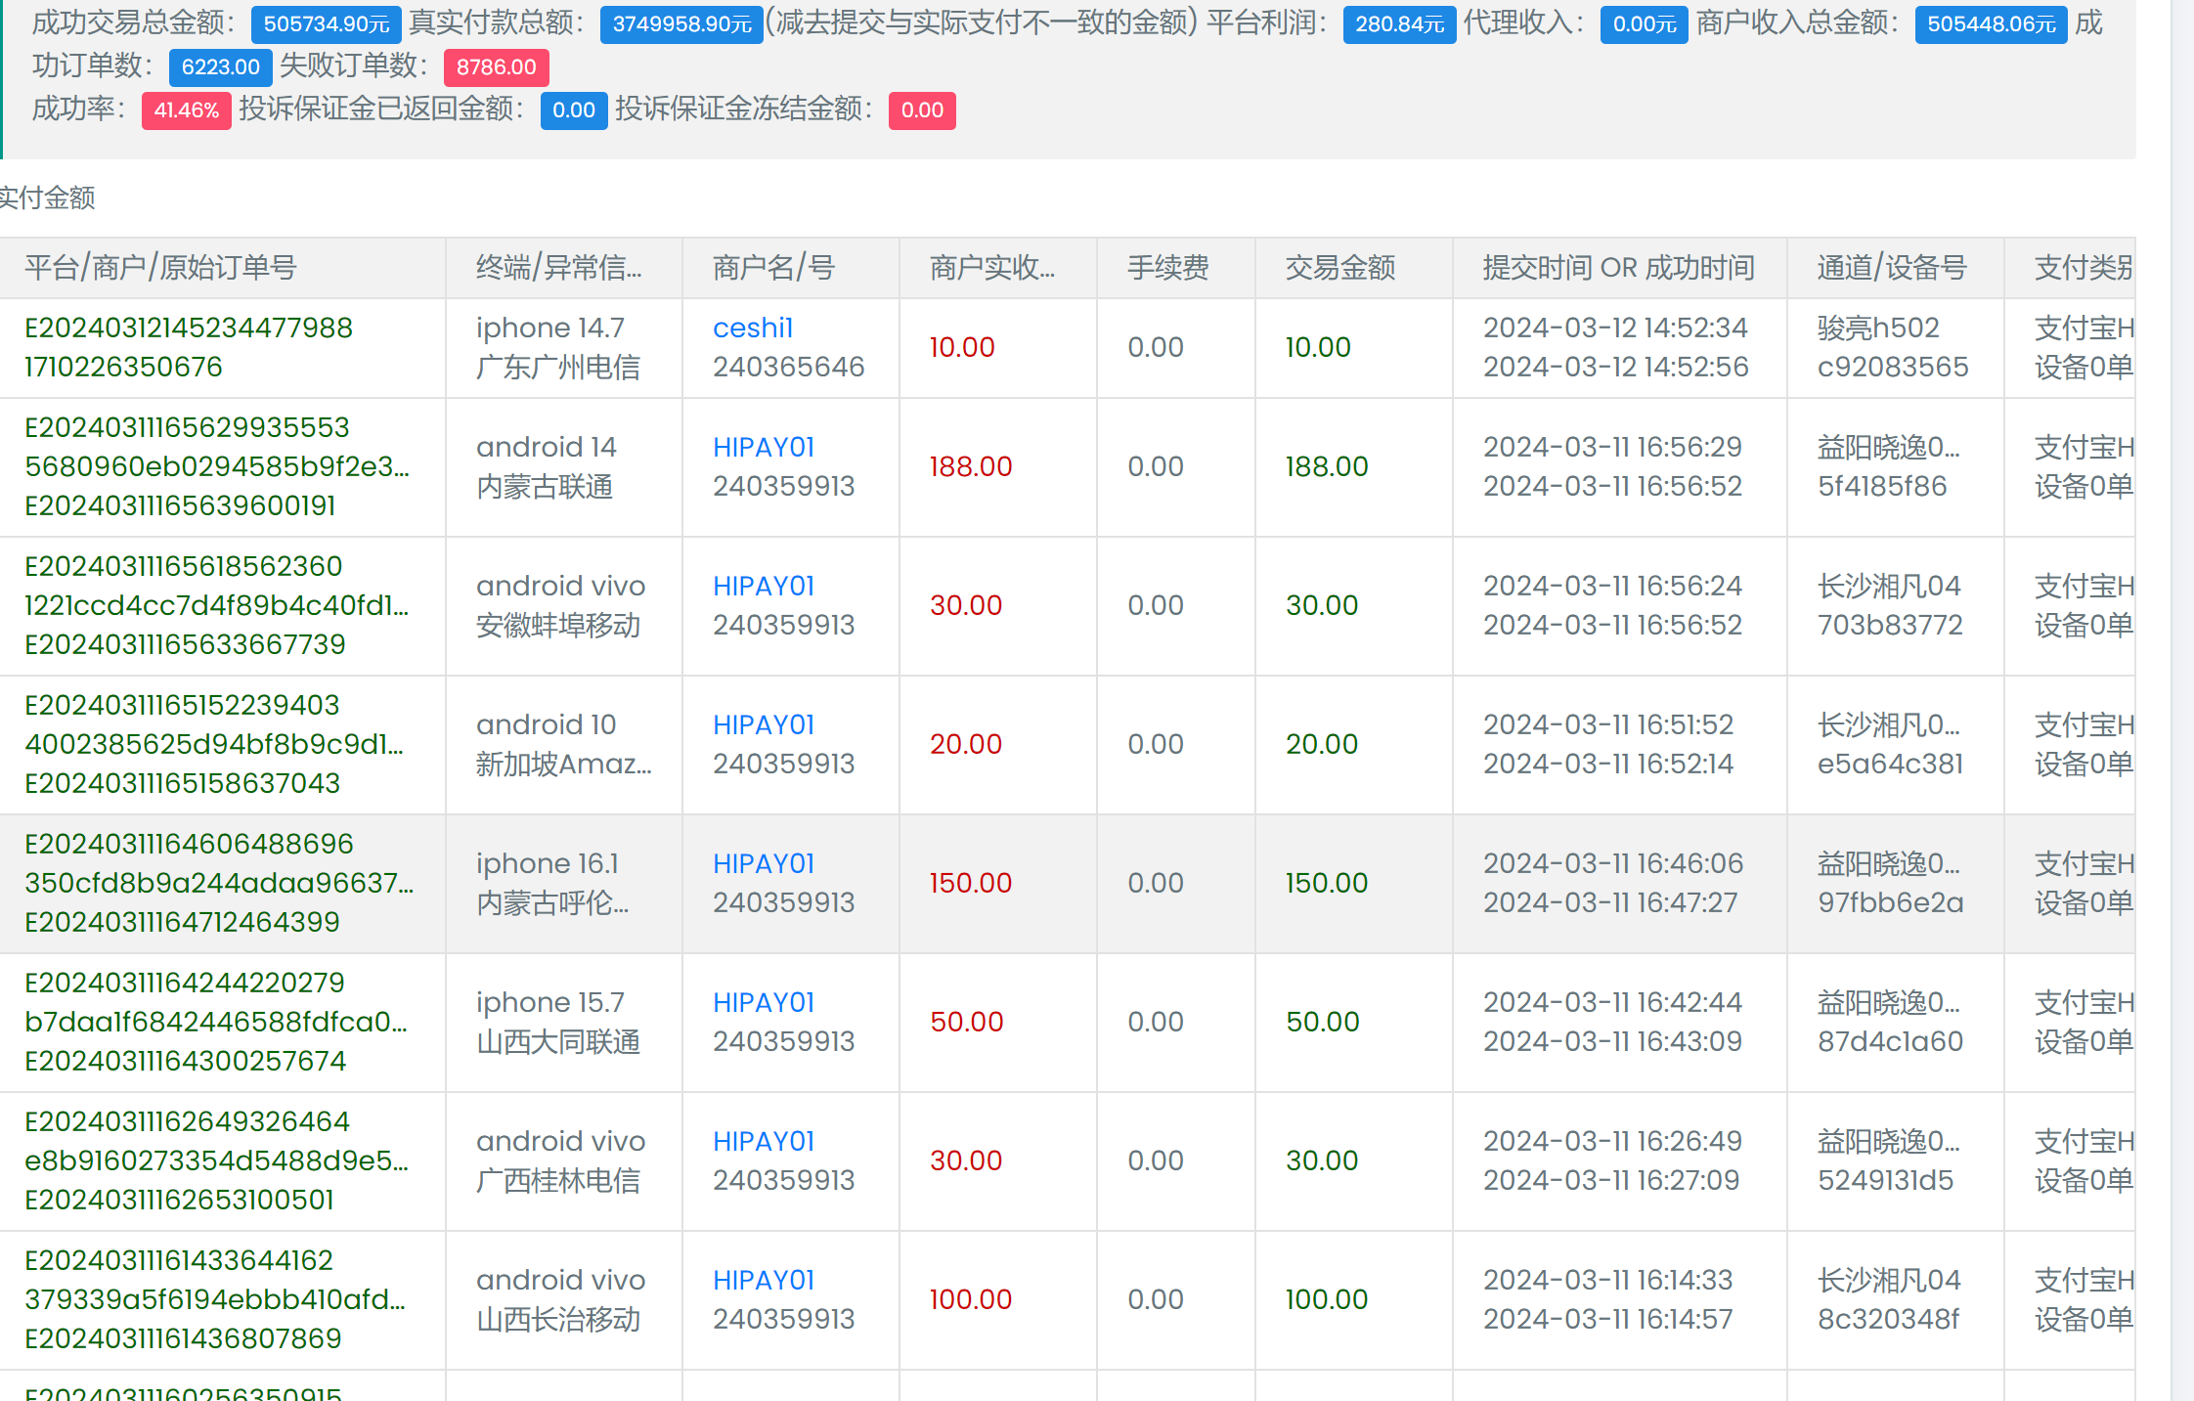Click the 505734.90元 success total badge
This screenshot has height=1401, width=2194.
326,23
